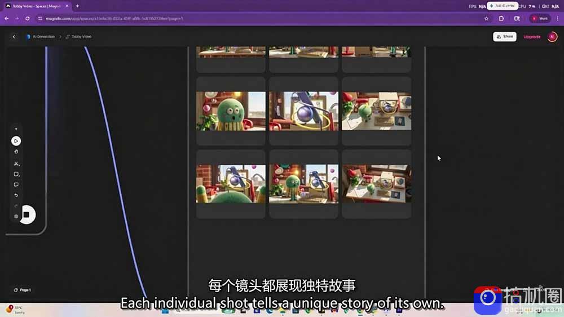Open top-row middle partially visible thumbnail

click(303, 52)
